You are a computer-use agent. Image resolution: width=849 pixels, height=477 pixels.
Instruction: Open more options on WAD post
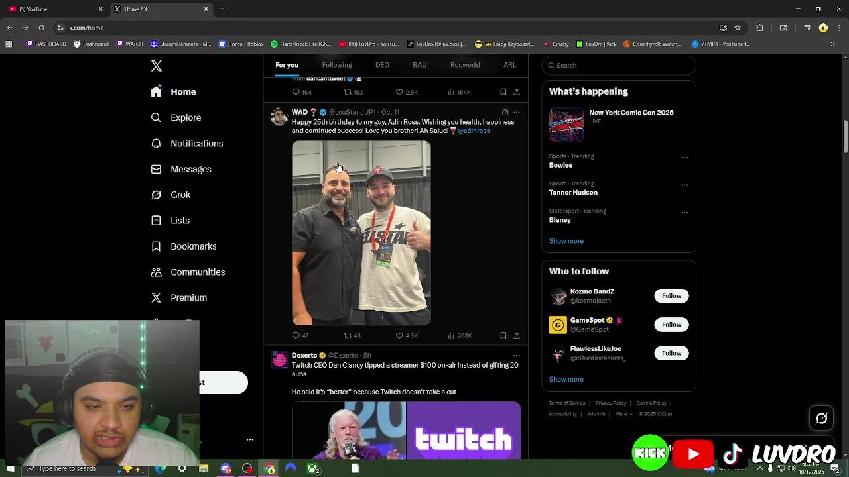pos(517,113)
